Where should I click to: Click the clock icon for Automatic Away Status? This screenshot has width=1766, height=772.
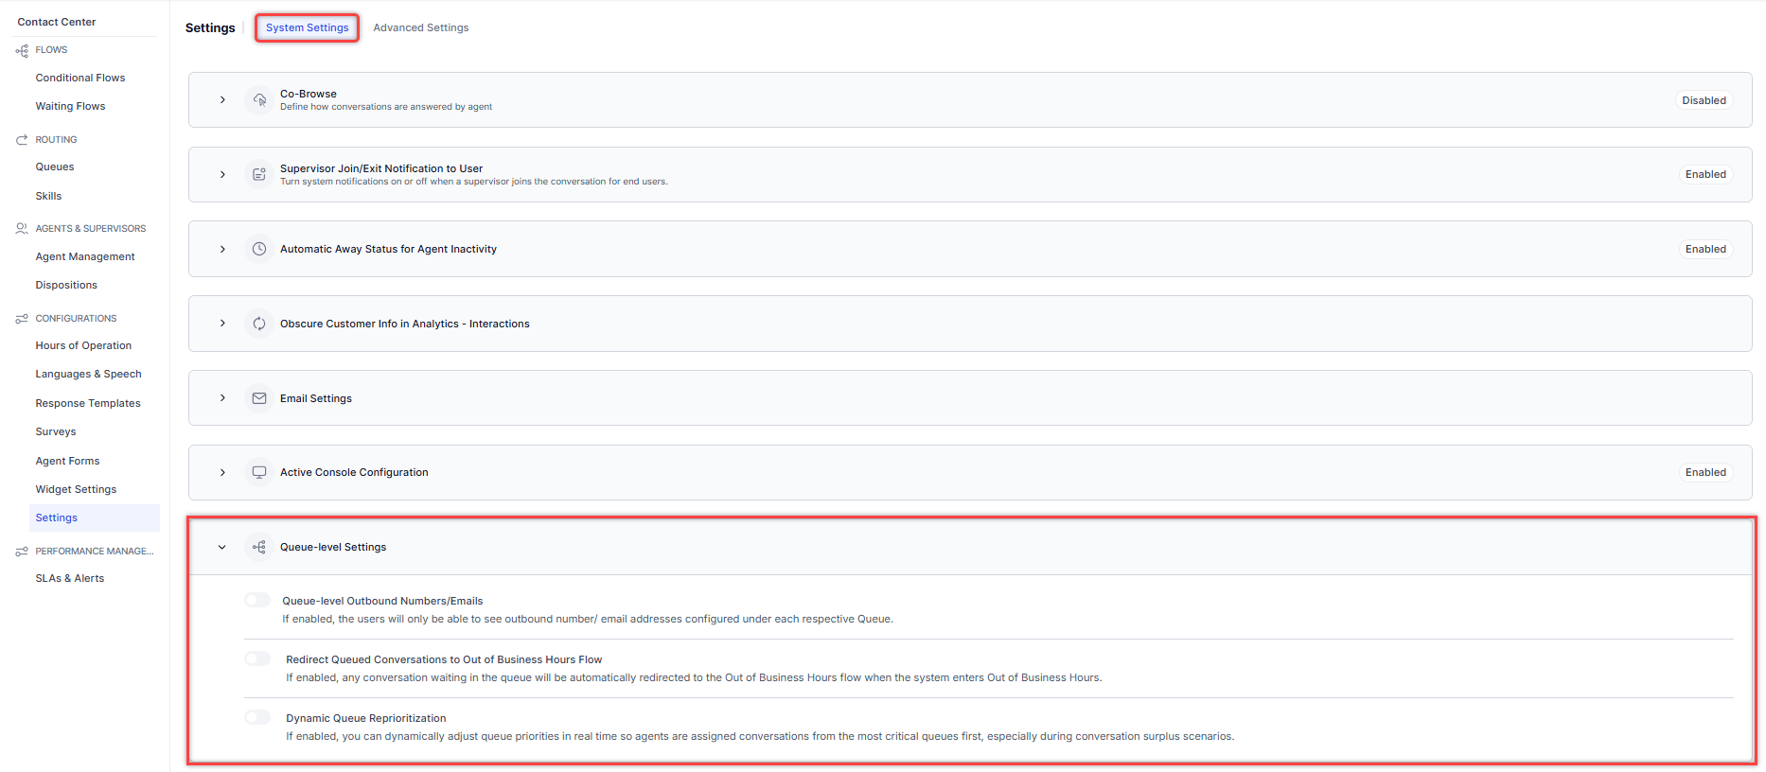(259, 249)
